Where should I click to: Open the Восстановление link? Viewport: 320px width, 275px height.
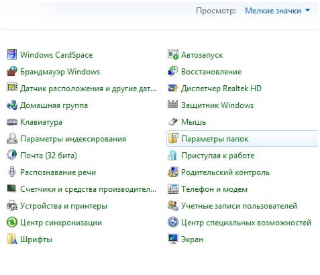(x=211, y=72)
